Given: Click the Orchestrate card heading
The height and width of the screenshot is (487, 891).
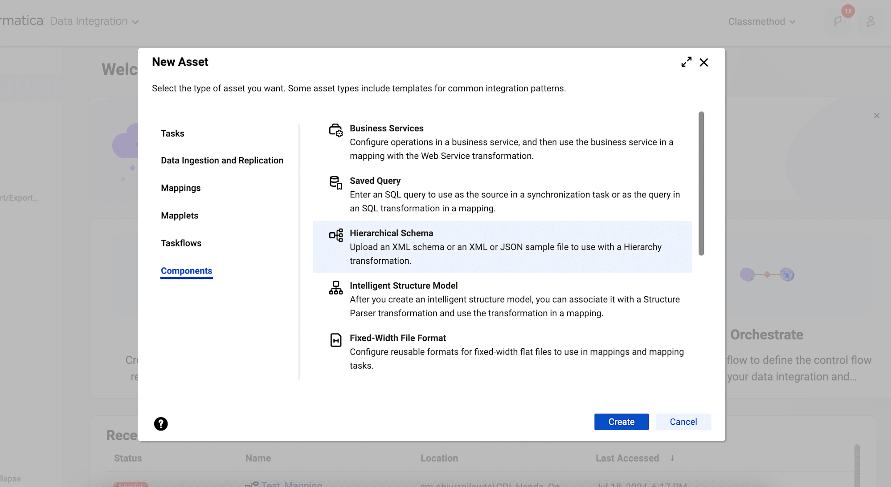Looking at the screenshot, I should 767,334.
